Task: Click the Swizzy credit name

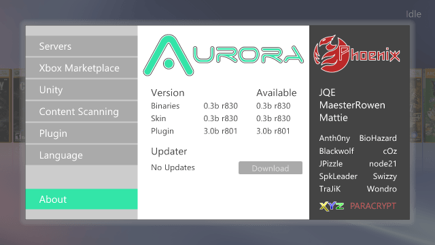Action: pos(385,176)
